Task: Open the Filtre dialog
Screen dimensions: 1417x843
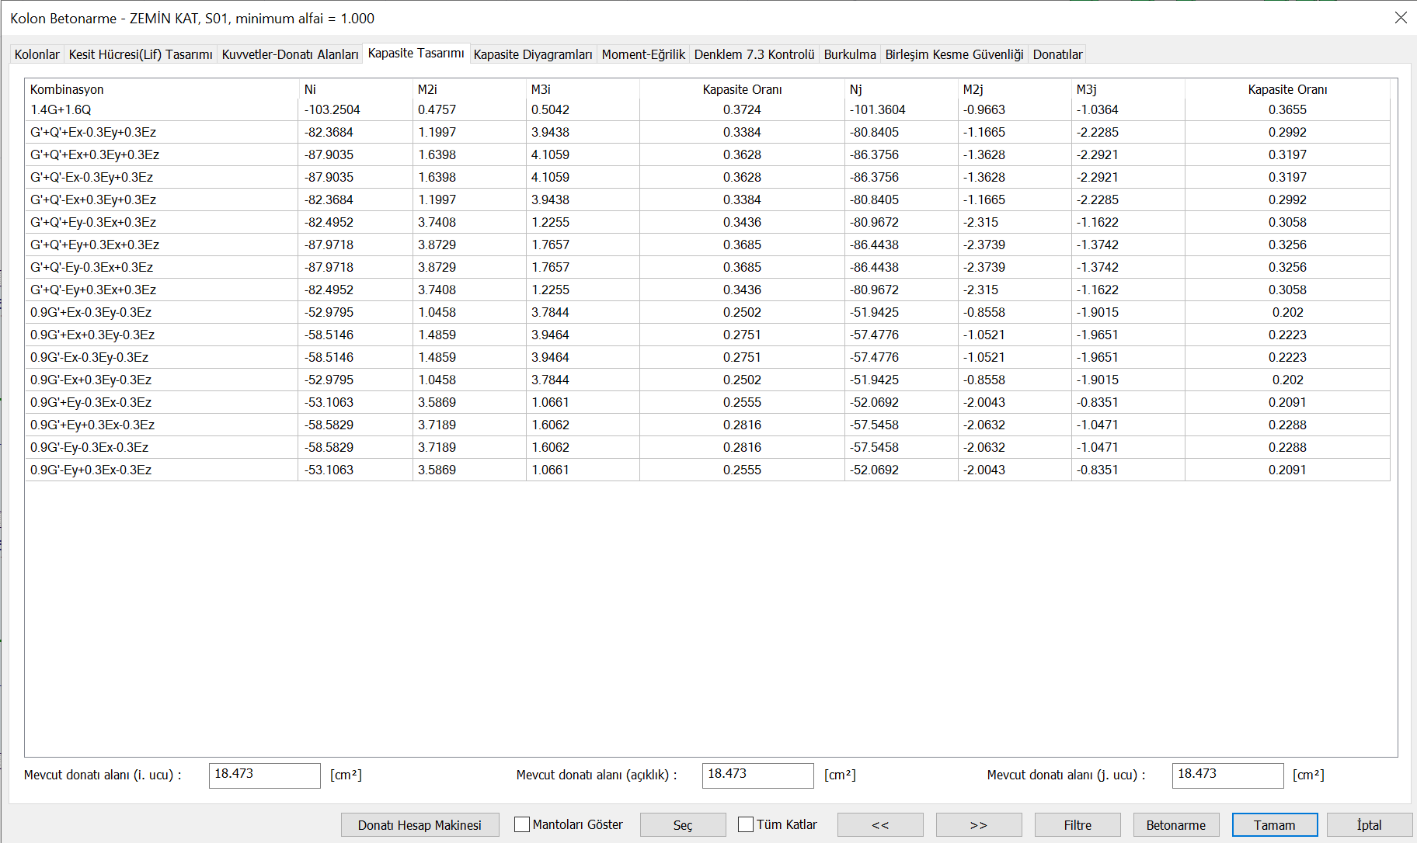Action: pyautogui.click(x=1078, y=824)
